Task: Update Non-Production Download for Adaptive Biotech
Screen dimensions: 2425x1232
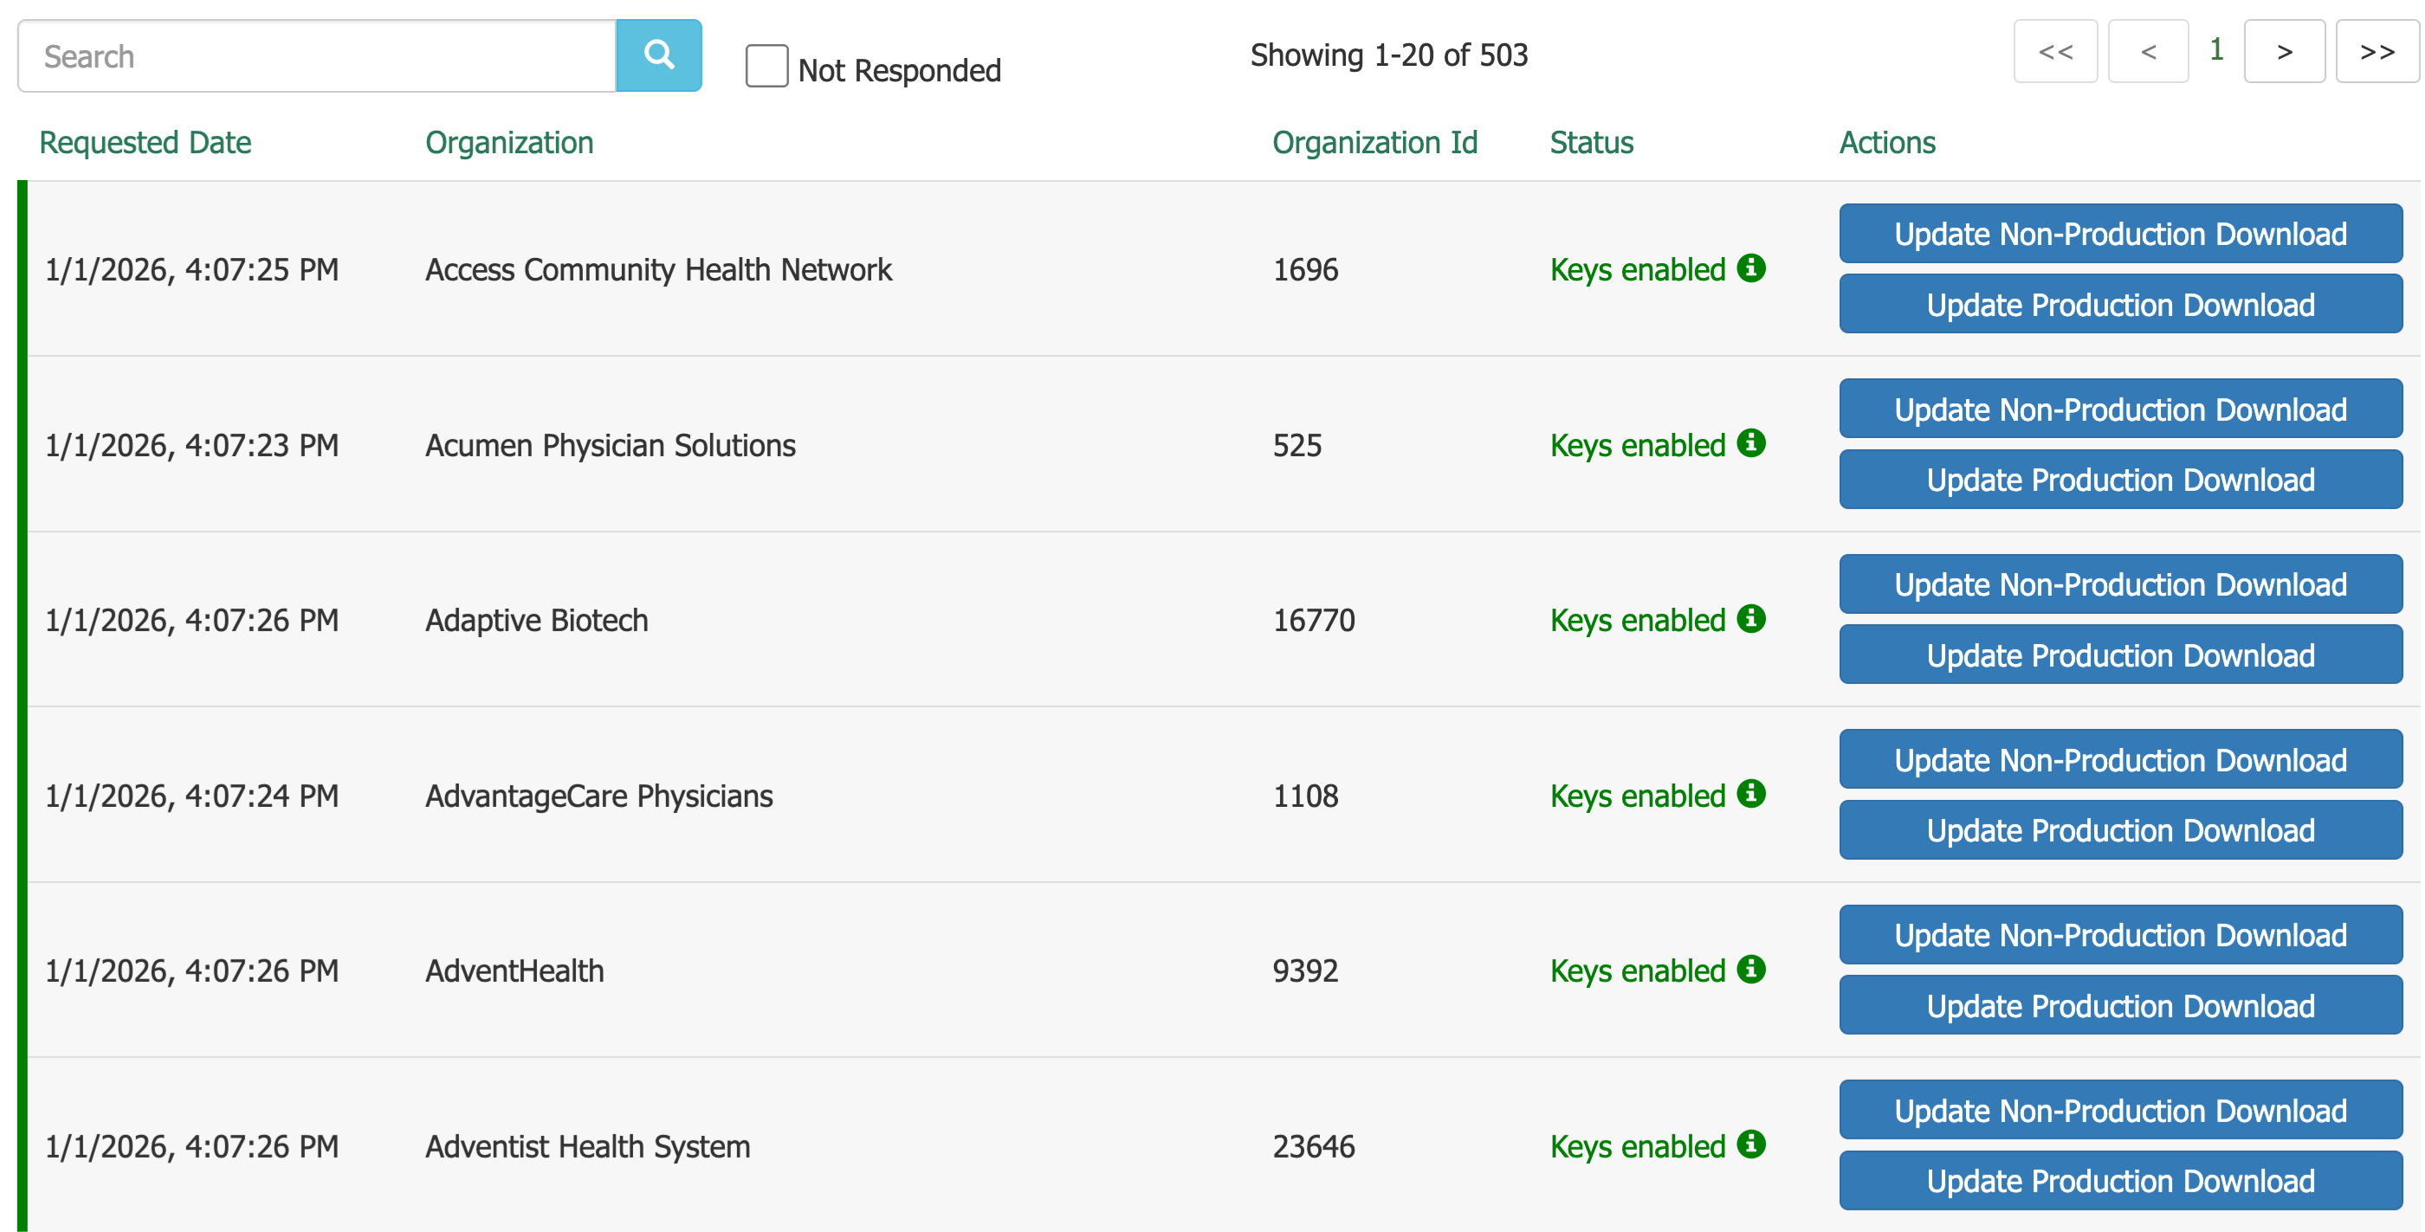Action: (2120, 584)
